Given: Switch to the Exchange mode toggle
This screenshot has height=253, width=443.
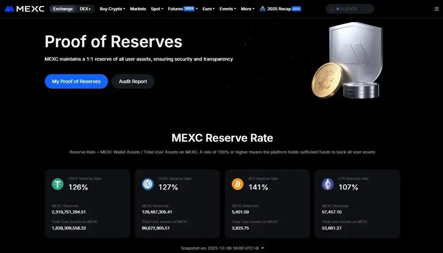Looking at the screenshot, I should point(63,9).
